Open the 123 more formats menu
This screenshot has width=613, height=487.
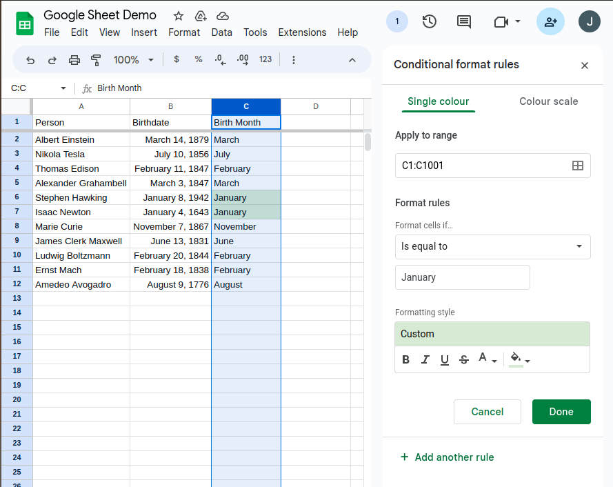265,59
